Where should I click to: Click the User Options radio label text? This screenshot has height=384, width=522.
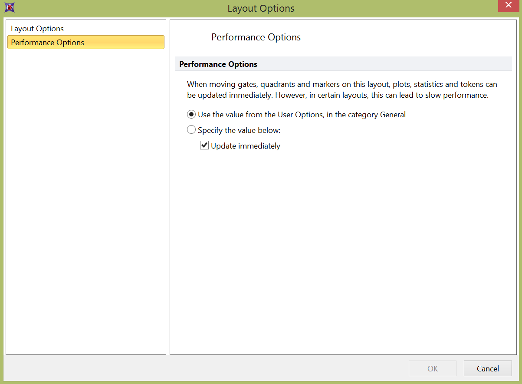click(302, 115)
